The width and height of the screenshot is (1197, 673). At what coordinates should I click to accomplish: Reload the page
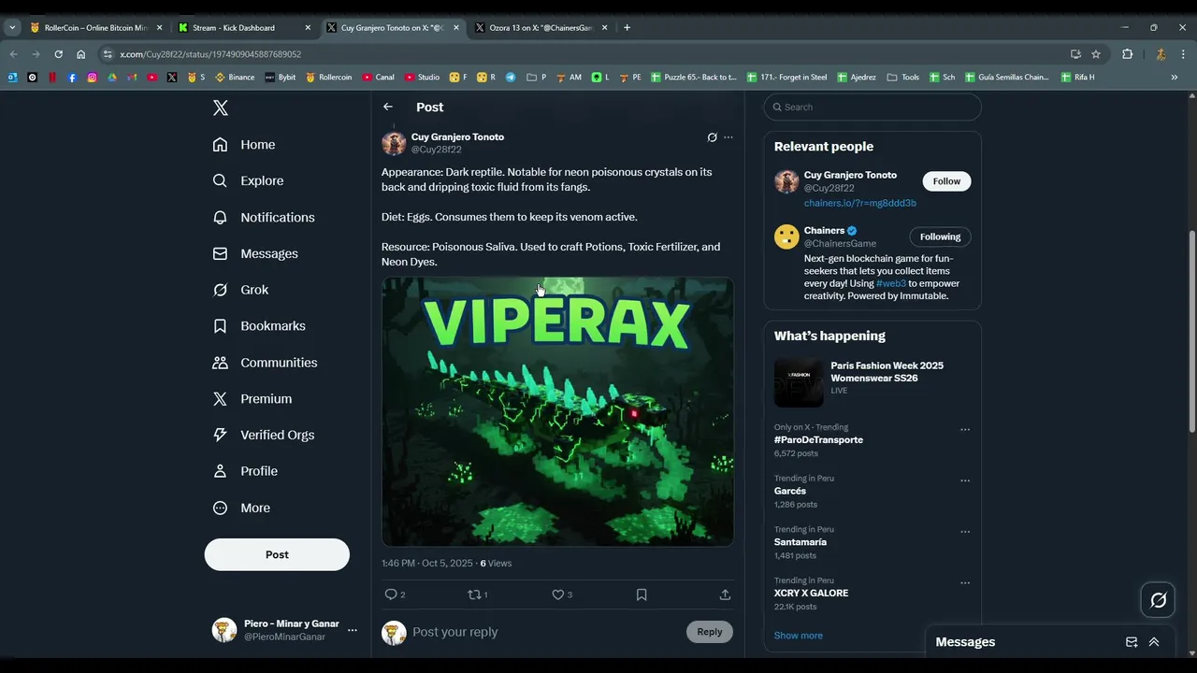(58, 54)
